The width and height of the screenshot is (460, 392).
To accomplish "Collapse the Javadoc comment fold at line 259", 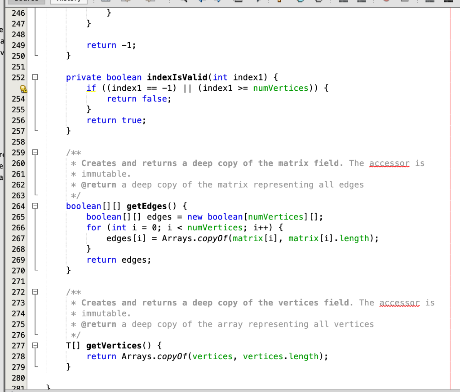I will coord(35,152).
